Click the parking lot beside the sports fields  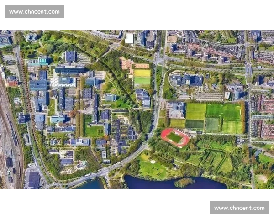coord(209,96)
